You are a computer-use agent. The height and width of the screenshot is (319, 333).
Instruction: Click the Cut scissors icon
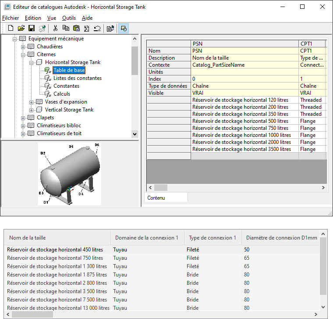pos(55,28)
